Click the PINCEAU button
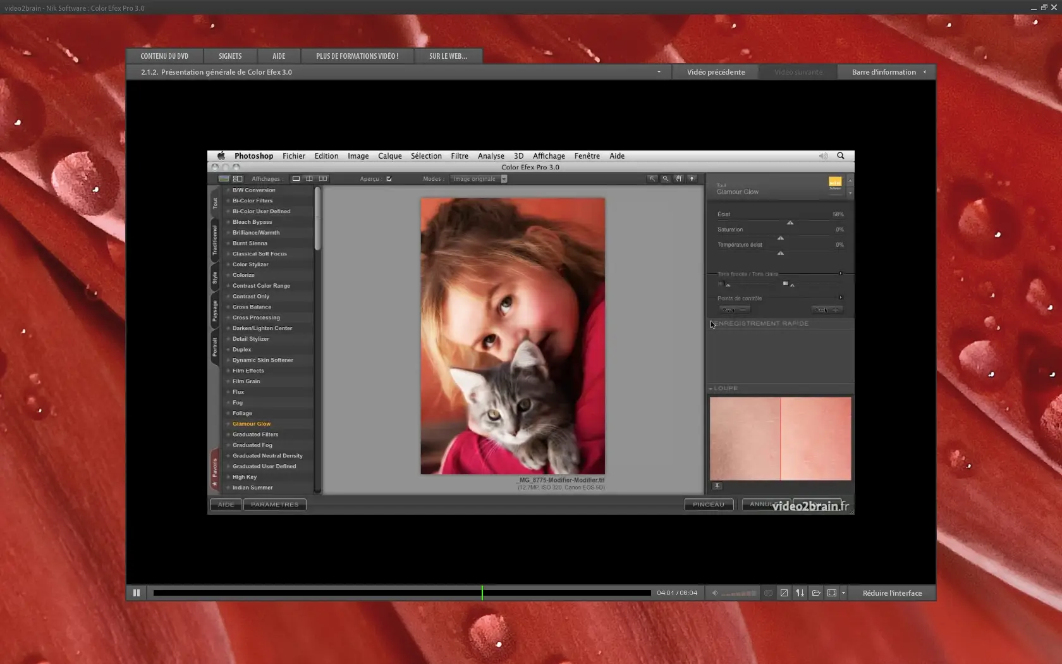The height and width of the screenshot is (664, 1062). point(708,505)
